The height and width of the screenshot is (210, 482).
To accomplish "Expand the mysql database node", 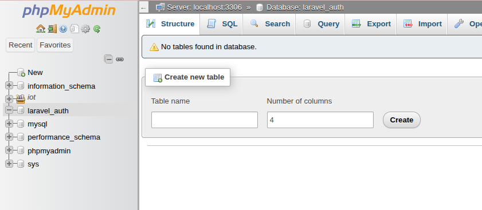I will point(9,124).
